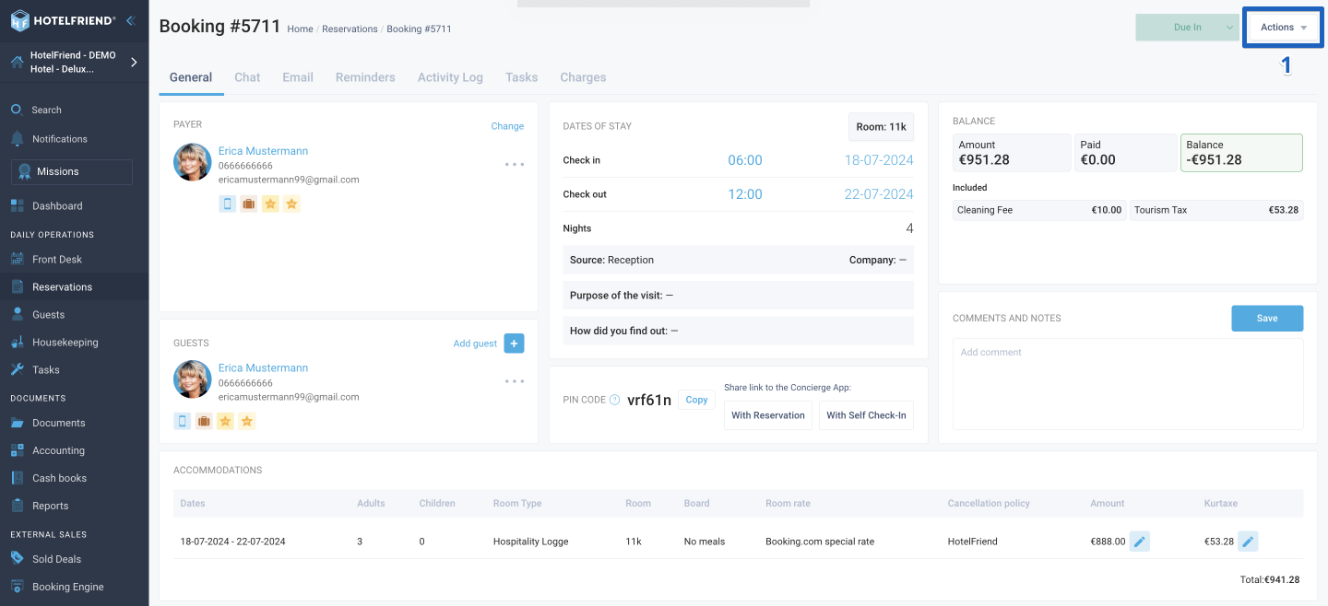Switch to the General tab
This screenshot has height=606, width=1328.
point(191,77)
